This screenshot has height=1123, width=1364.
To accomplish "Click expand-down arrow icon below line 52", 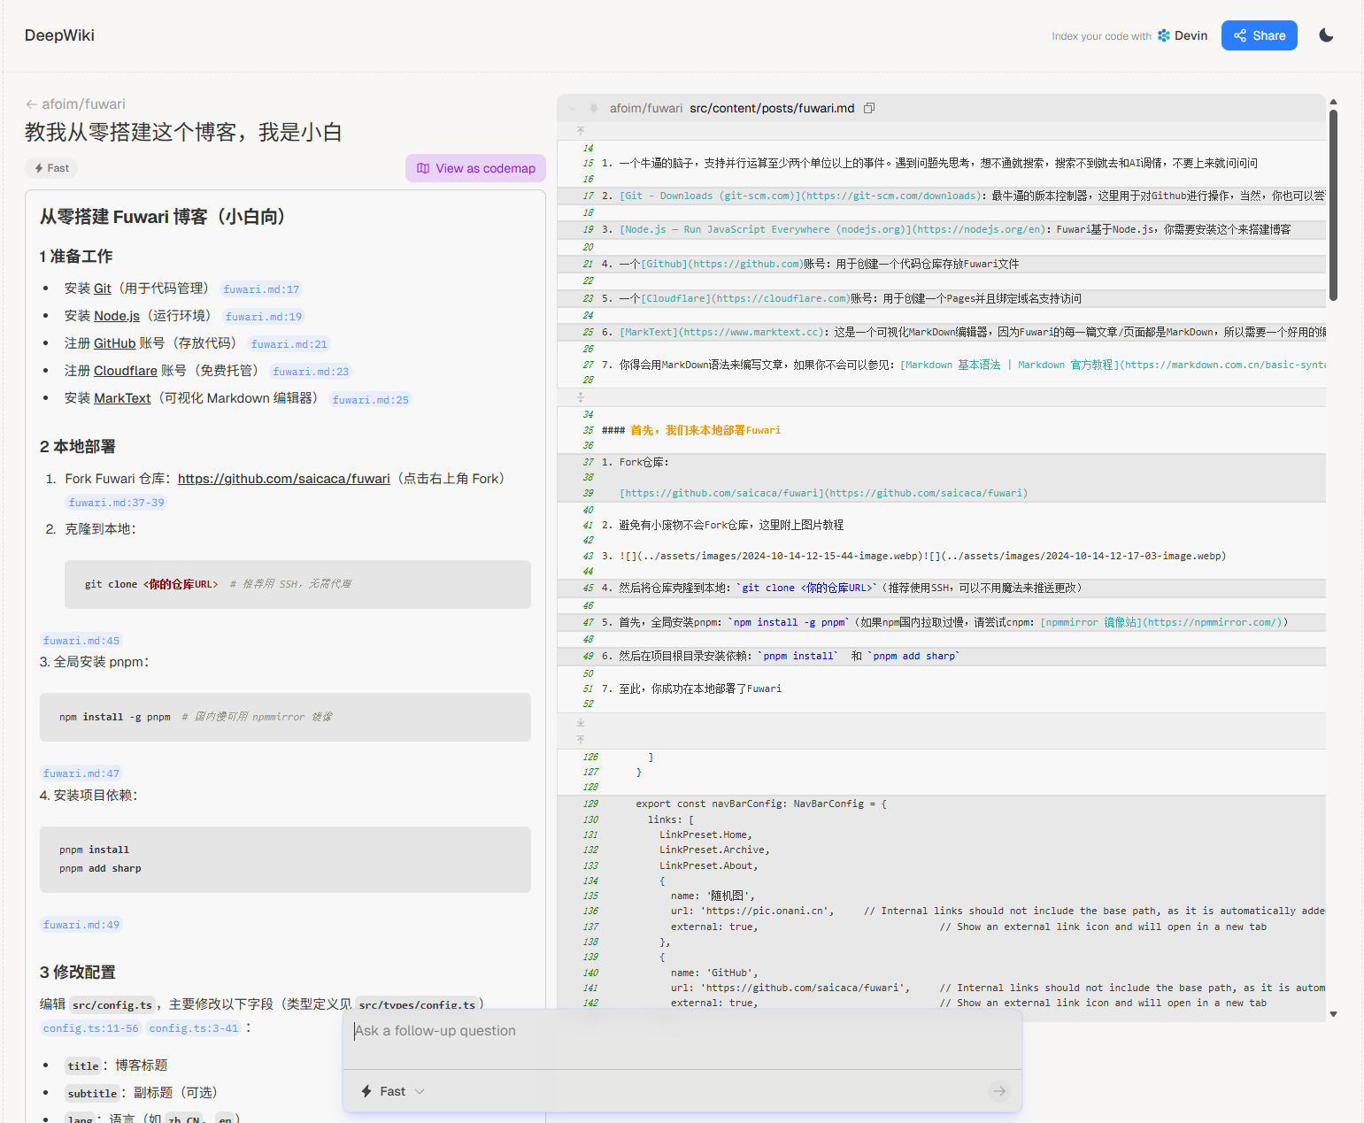I will 581,722.
